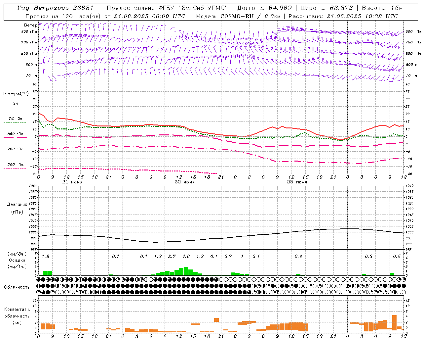423x339 pixels.
Task: Click the Ветер wind panel label
Action: [x=30, y=25]
